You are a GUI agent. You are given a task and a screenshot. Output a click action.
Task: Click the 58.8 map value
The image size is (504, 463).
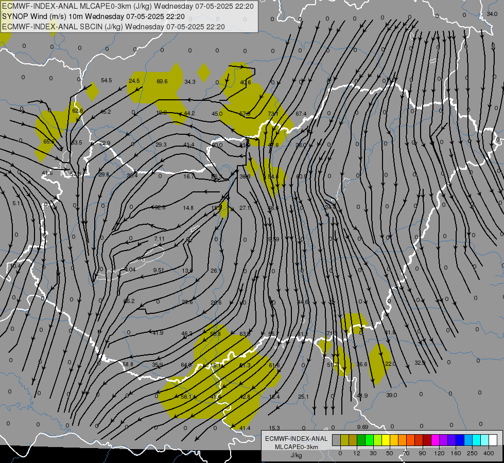tap(128, 364)
